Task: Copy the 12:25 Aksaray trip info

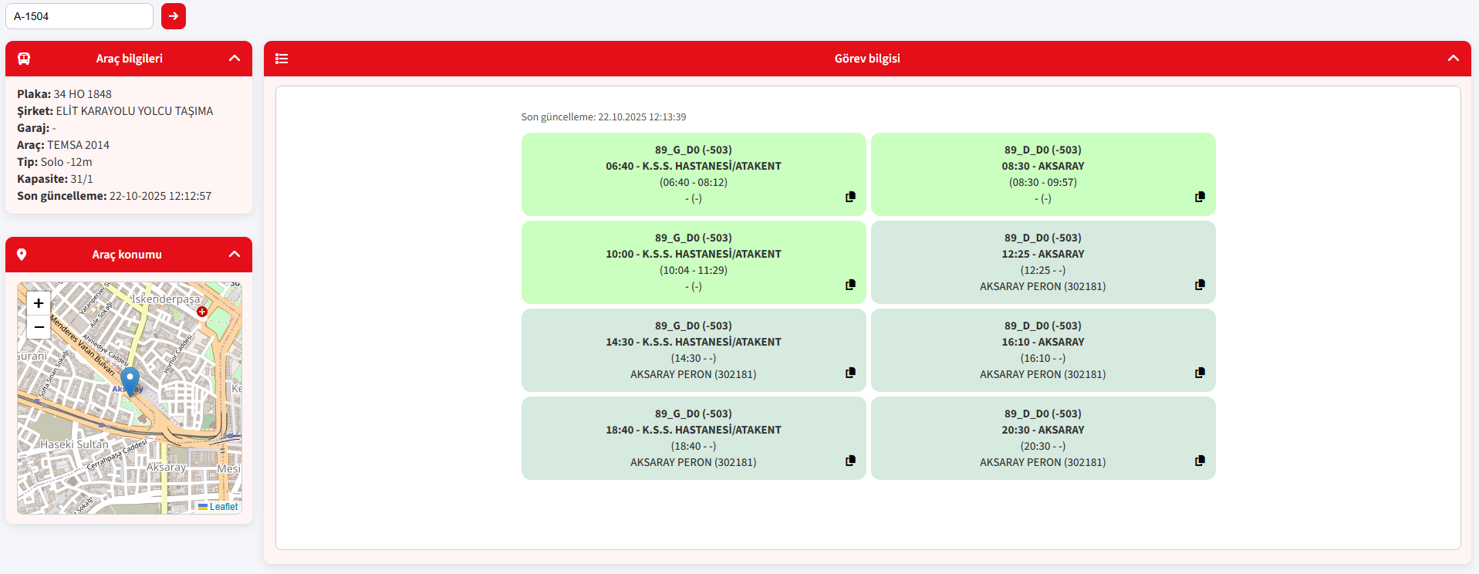Action: [1200, 285]
